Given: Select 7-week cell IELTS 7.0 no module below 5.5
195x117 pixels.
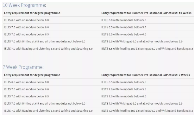Looking at the screenshot, I should click(123, 89).
